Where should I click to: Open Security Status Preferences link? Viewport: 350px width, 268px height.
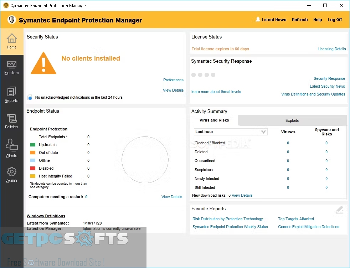(173, 80)
